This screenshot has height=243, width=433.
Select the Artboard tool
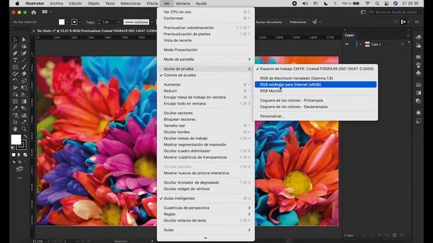15,122
